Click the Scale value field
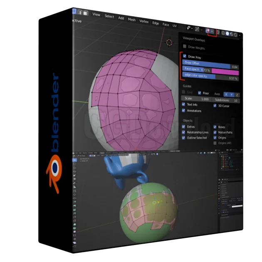 pyautogui.click(x=196, y=99)
